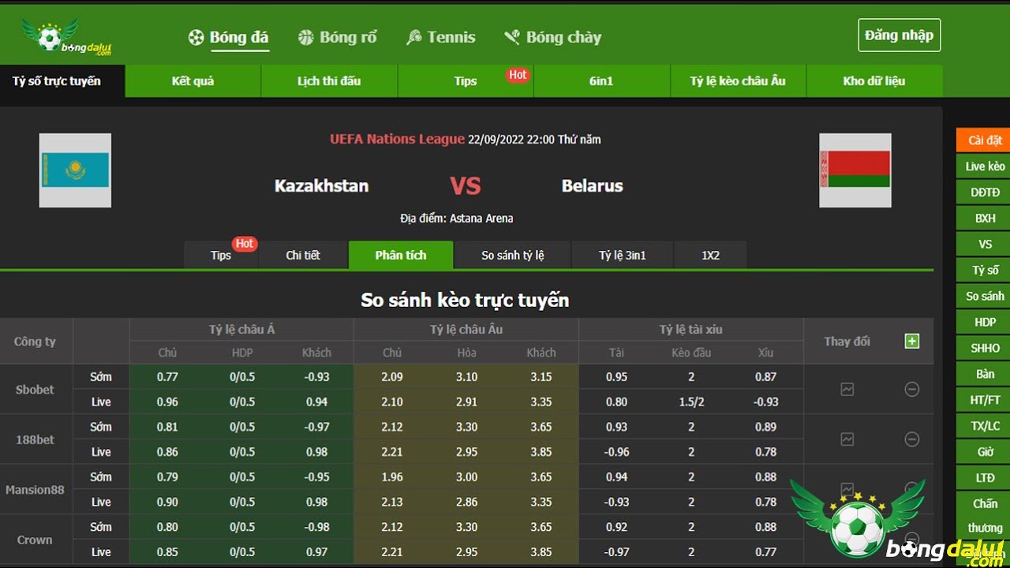1010x568 pixels.
Task: Select the Tỷ lệ 3in1 tab
Action: 623,255
